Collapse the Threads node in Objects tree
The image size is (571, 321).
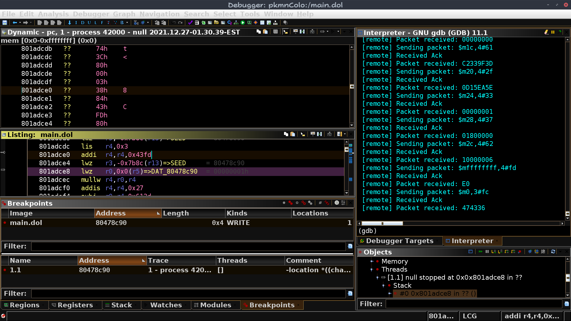coord(371,270)
